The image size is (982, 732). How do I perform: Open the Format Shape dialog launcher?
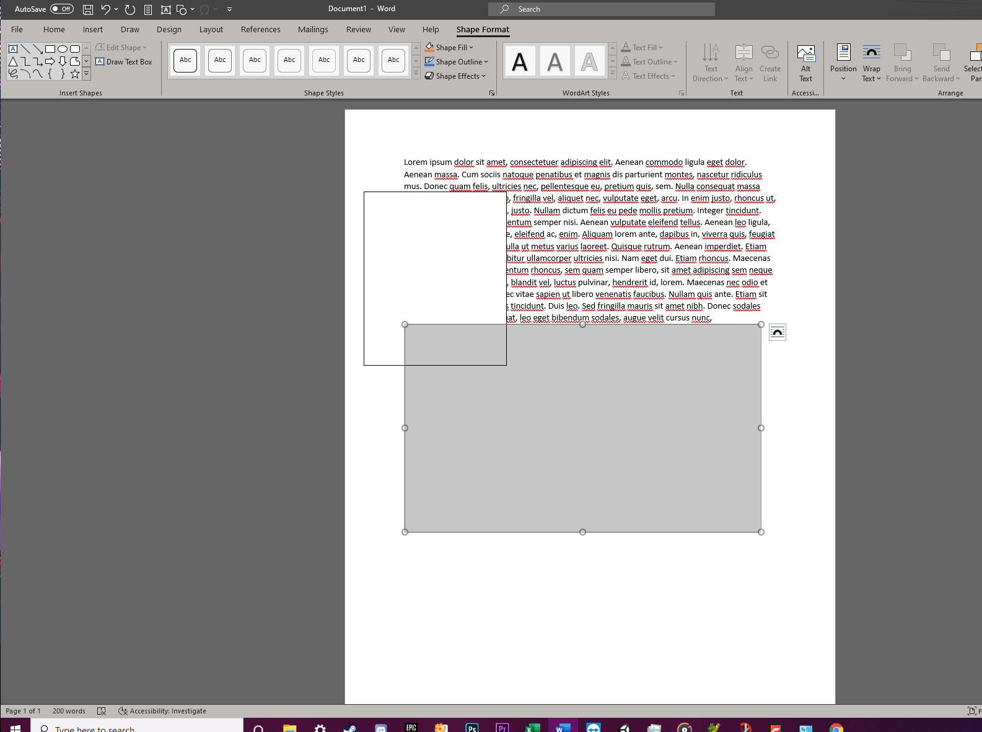click(x=492, y=93)
